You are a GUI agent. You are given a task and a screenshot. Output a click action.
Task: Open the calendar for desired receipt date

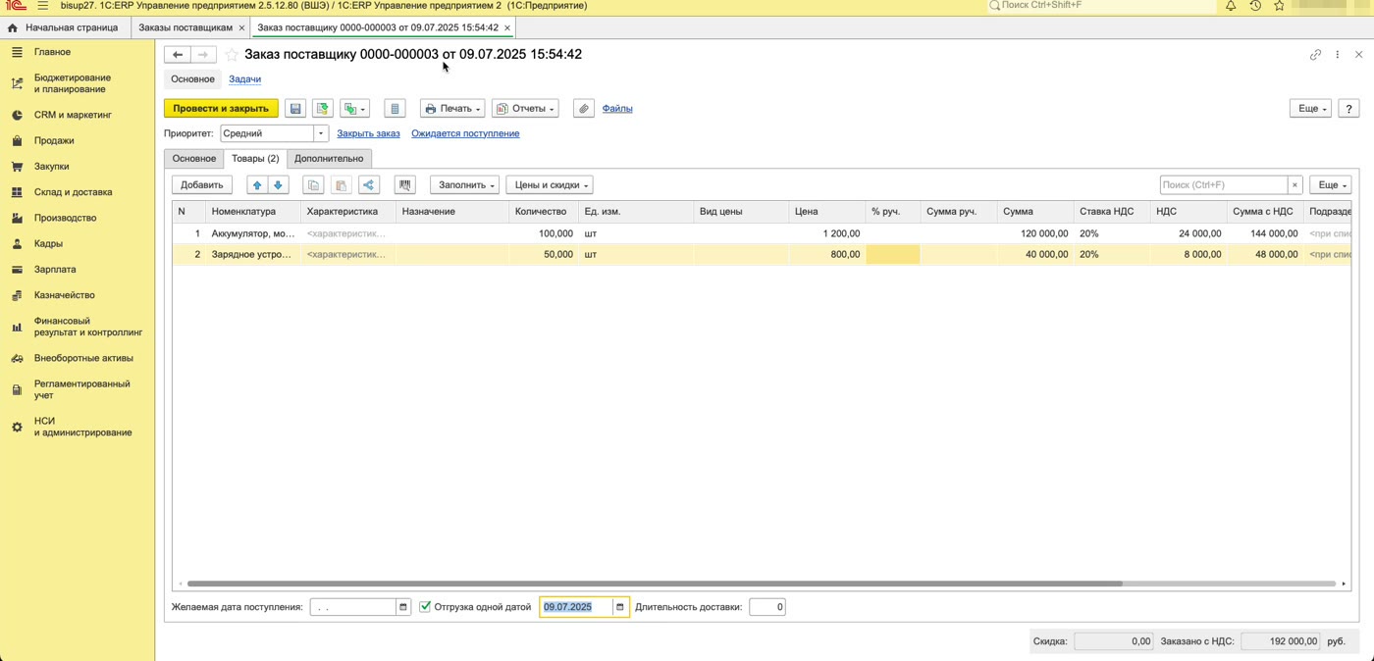point(402,607)
